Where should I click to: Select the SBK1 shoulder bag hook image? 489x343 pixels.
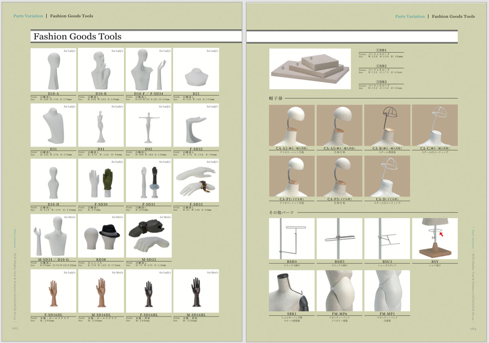(x=292, y=291)
